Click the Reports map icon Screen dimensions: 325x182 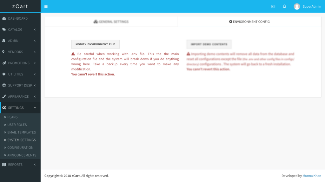[4, 164]
